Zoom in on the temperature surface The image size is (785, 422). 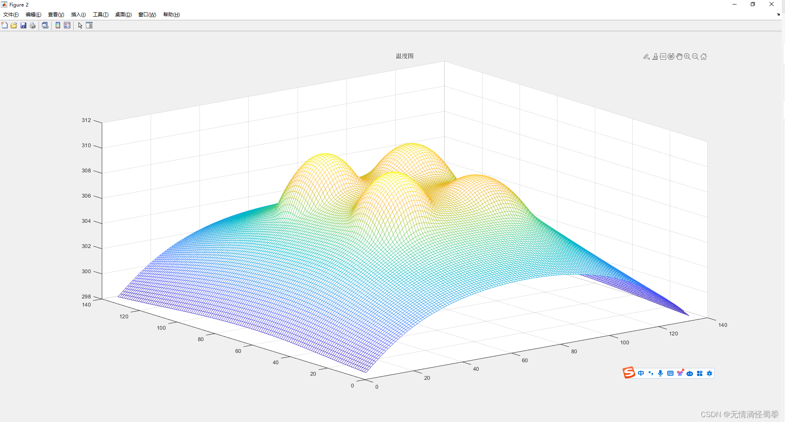click(x=687, y=57)
